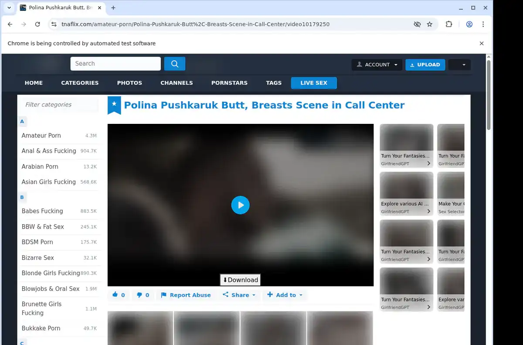Expand the Add to dropdown
The image size is (523, 345).
pos(285,295)
